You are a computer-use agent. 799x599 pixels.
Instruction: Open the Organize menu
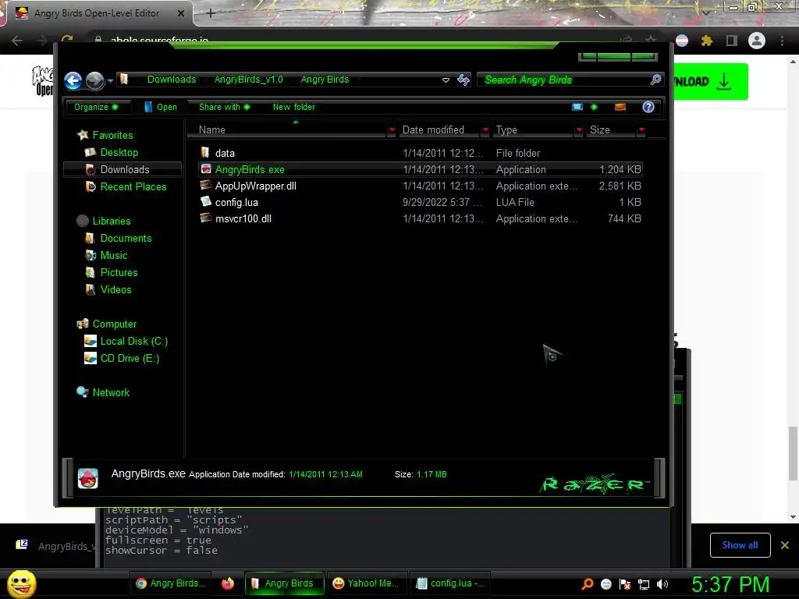(x=96, y=107)
